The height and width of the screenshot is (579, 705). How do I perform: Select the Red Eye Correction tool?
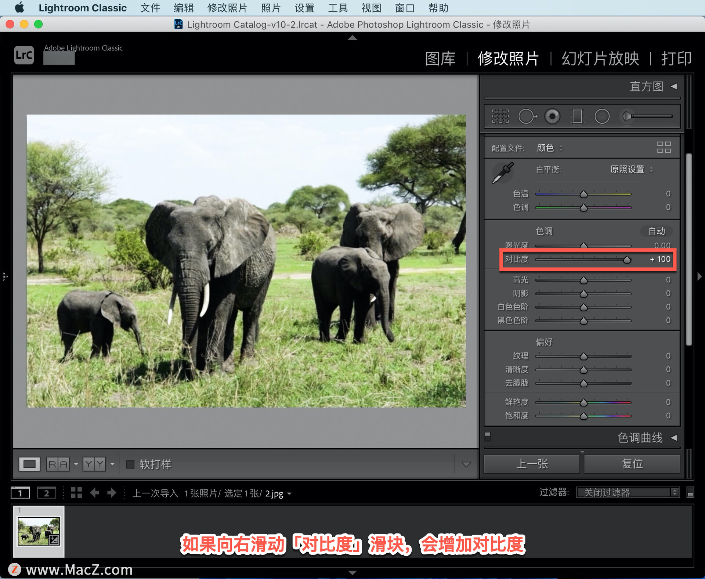[x=552, y=117]
